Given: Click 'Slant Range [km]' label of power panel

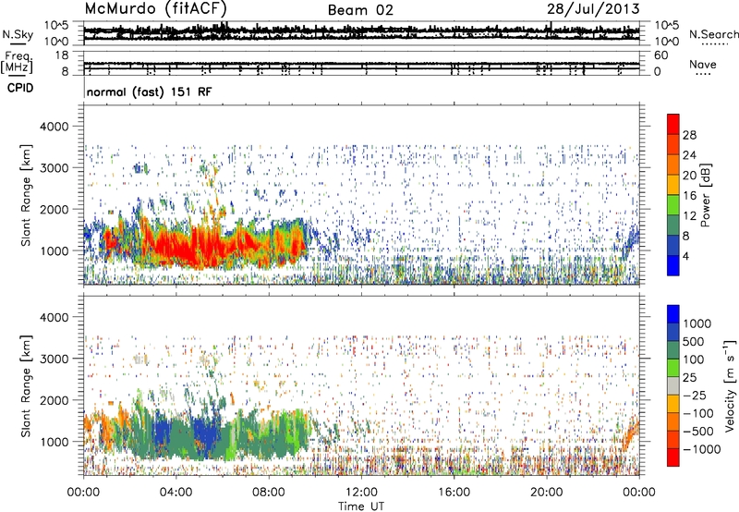Looking at the screenshot, I should click(x=26, y=195).
